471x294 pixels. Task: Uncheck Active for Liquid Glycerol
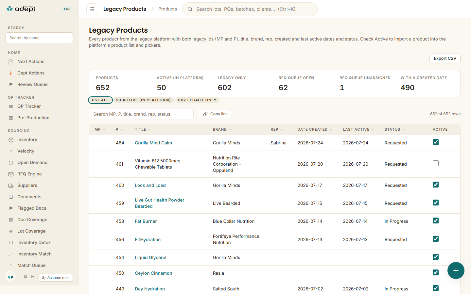tap(436, 257)
